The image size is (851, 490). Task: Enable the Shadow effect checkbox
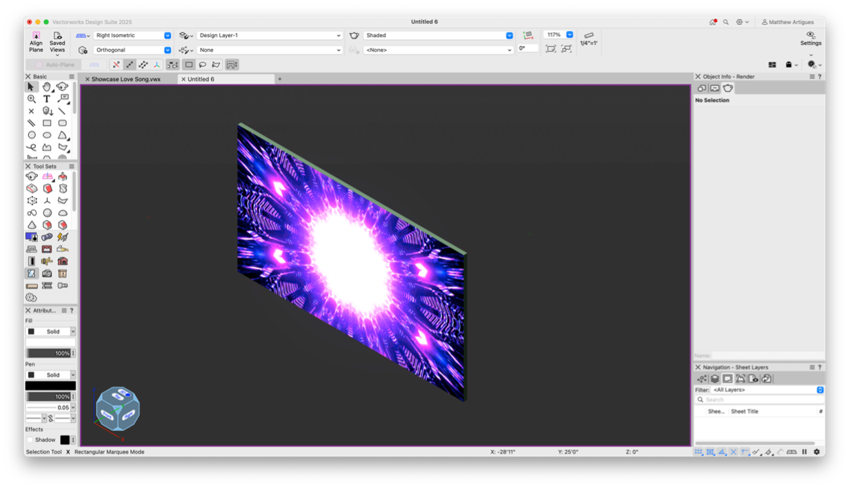click(30, 440)
